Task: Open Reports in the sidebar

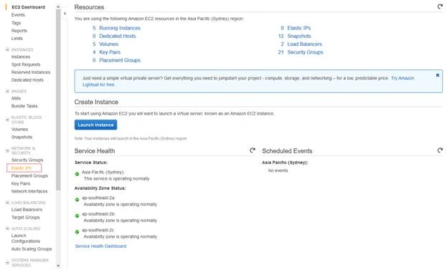Action: click(19, 31)
